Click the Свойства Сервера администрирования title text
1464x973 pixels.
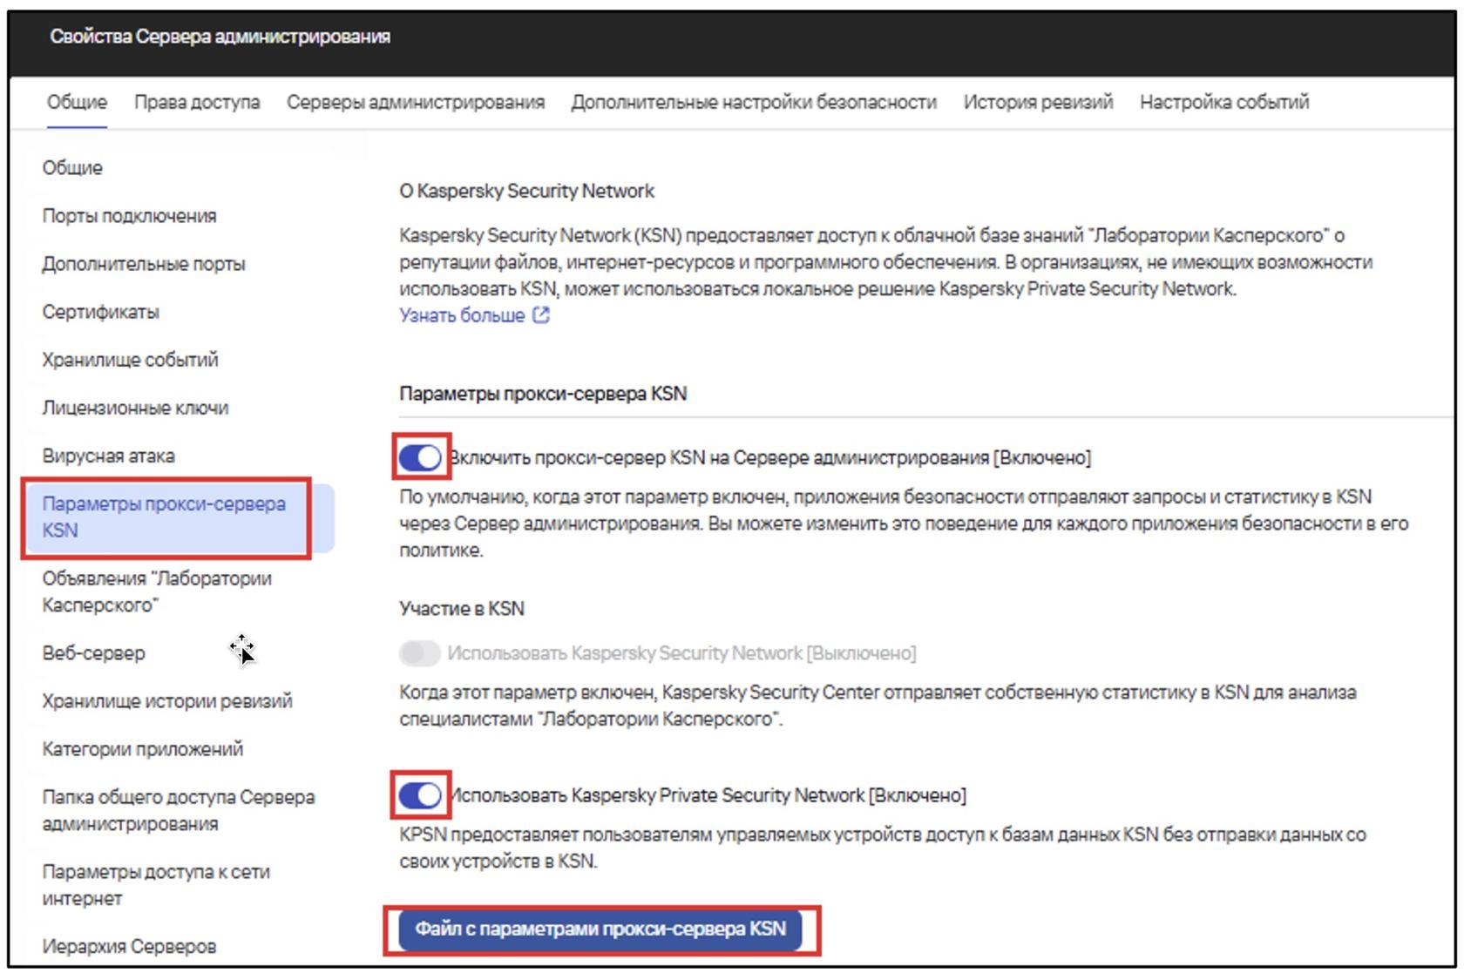tap(220, 37)
